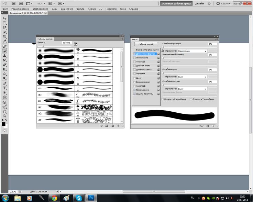
Task: Select the Hand tool
Action: [x=4, y=112]
